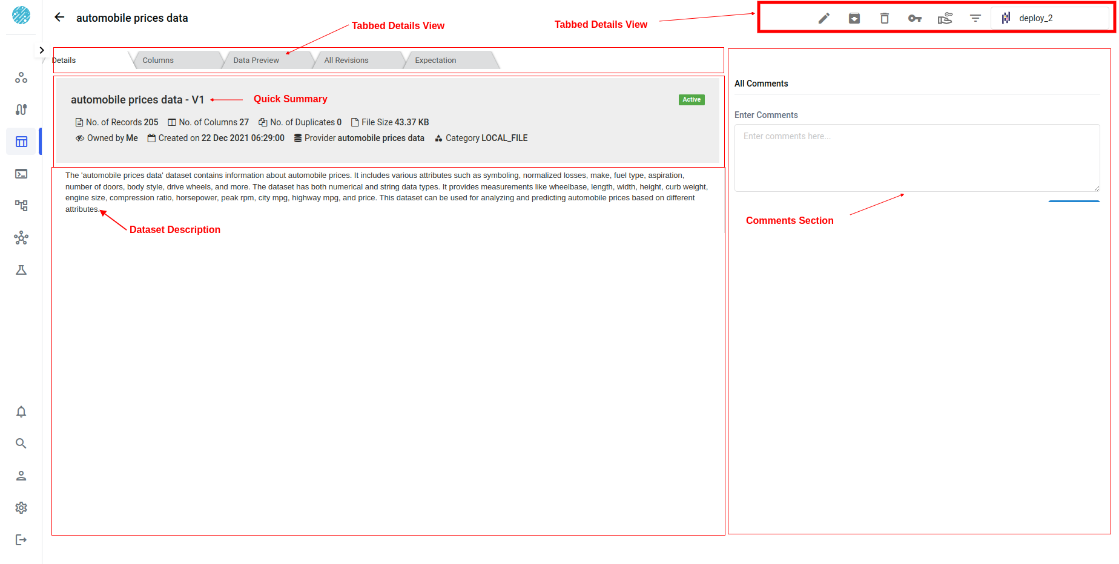
Task: Go back using the left arrow
Action: point(59,17)
